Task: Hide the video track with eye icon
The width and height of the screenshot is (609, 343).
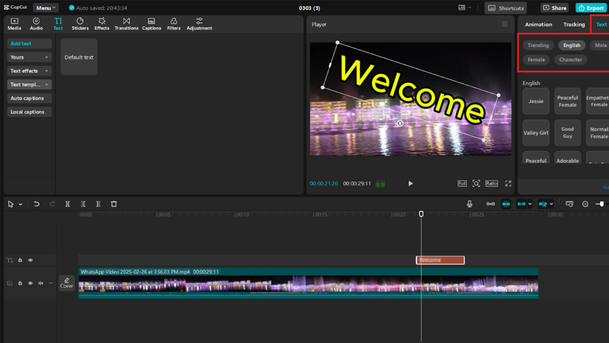Action: [x=30, y=283]
